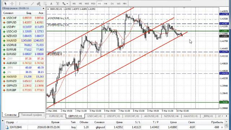
Task: Select the Fibonacci Retracement tool
Action: 45,3
